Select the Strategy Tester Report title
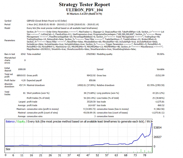This screenshot has height=158, width=183. [x=84, y=5]
